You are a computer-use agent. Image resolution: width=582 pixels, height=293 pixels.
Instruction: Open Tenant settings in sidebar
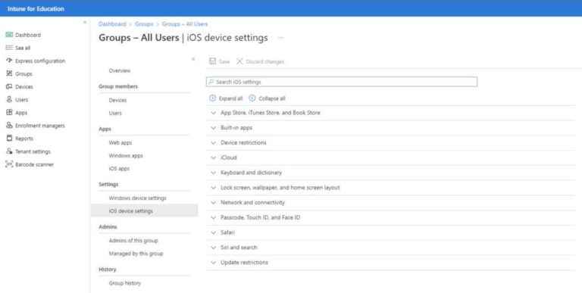click(x=33, y=151)
